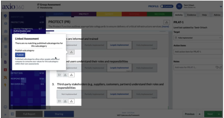Switch to the red RESPOND function tab
This screenshot has height=118, width=224.
pos(134,14)
